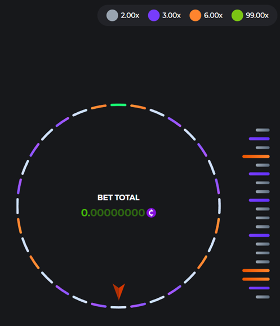
Task: Select the bottommost gray history bar
Action: pyautogui.click(x=263, y=297)
